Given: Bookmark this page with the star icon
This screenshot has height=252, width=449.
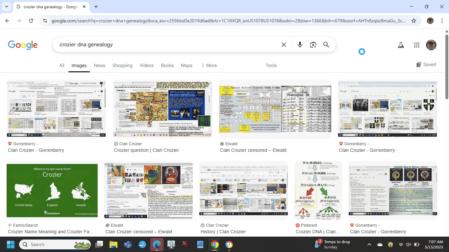Looking at the screenshot, I should point(414,21).
